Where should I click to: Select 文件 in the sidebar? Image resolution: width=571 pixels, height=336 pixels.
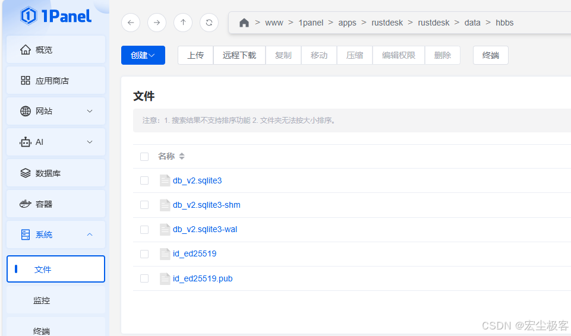(56, 269)
